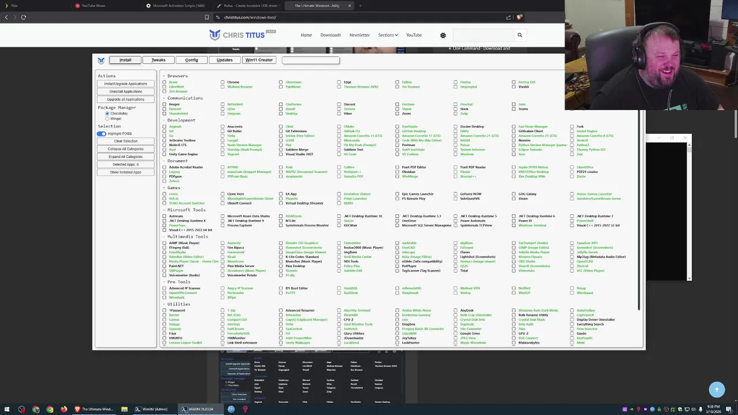Click Collapse All Categories button
This screenshot has width=738, height=415.
click(x=125, y=149)
